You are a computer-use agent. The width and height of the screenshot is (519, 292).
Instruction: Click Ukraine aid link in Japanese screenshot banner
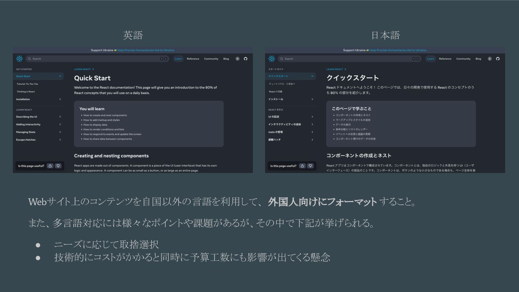point(398,50)
